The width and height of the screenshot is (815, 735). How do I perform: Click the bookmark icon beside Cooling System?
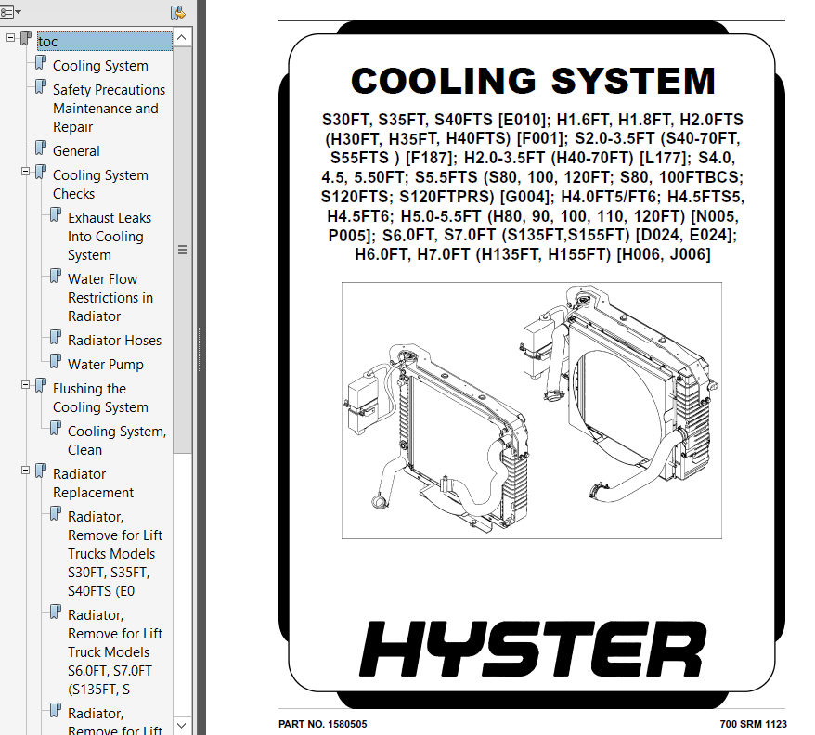click(41, 62)
